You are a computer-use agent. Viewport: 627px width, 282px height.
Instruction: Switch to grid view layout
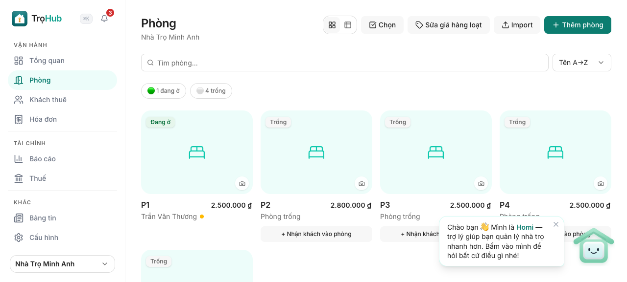[x=332, y=25]
